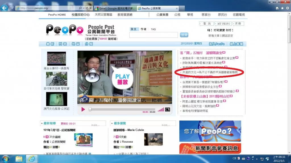The width and height of the screenshot is (291, 163).
Task: Open the 列表 section in blue bar
Action: pos(63,44)
